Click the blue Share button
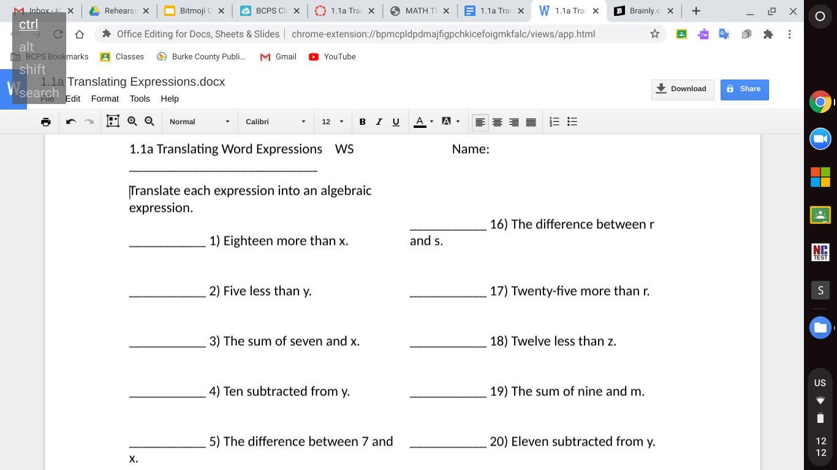The width and height of the screenshot is (837, 470). [x=744, y=89]
